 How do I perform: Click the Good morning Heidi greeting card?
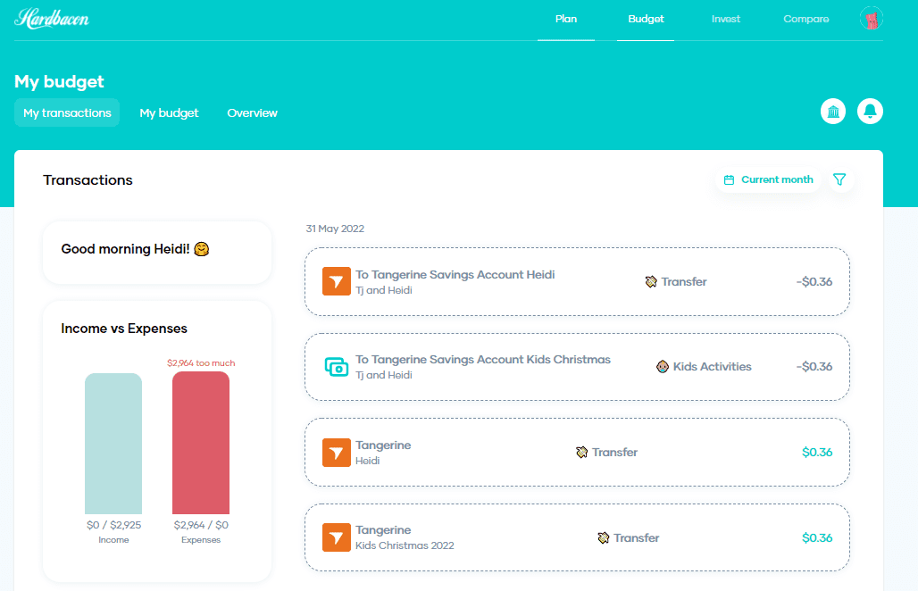157,253
